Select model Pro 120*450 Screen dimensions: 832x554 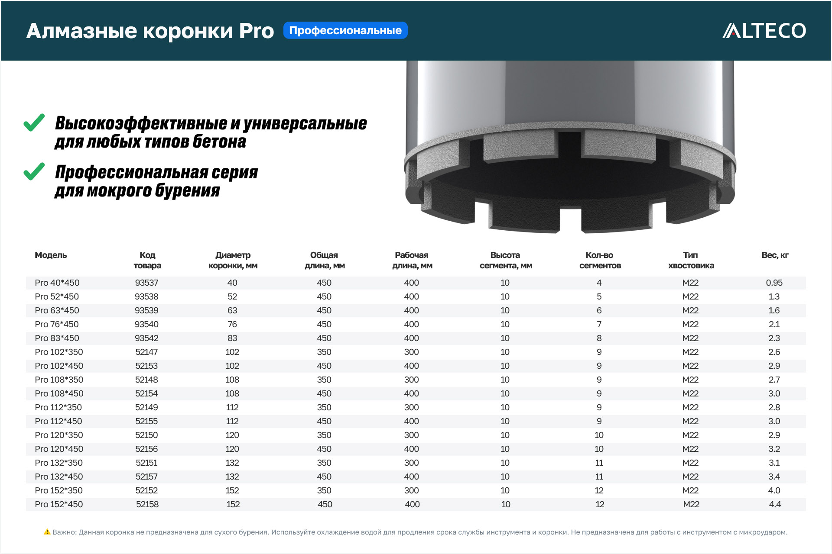59,449
